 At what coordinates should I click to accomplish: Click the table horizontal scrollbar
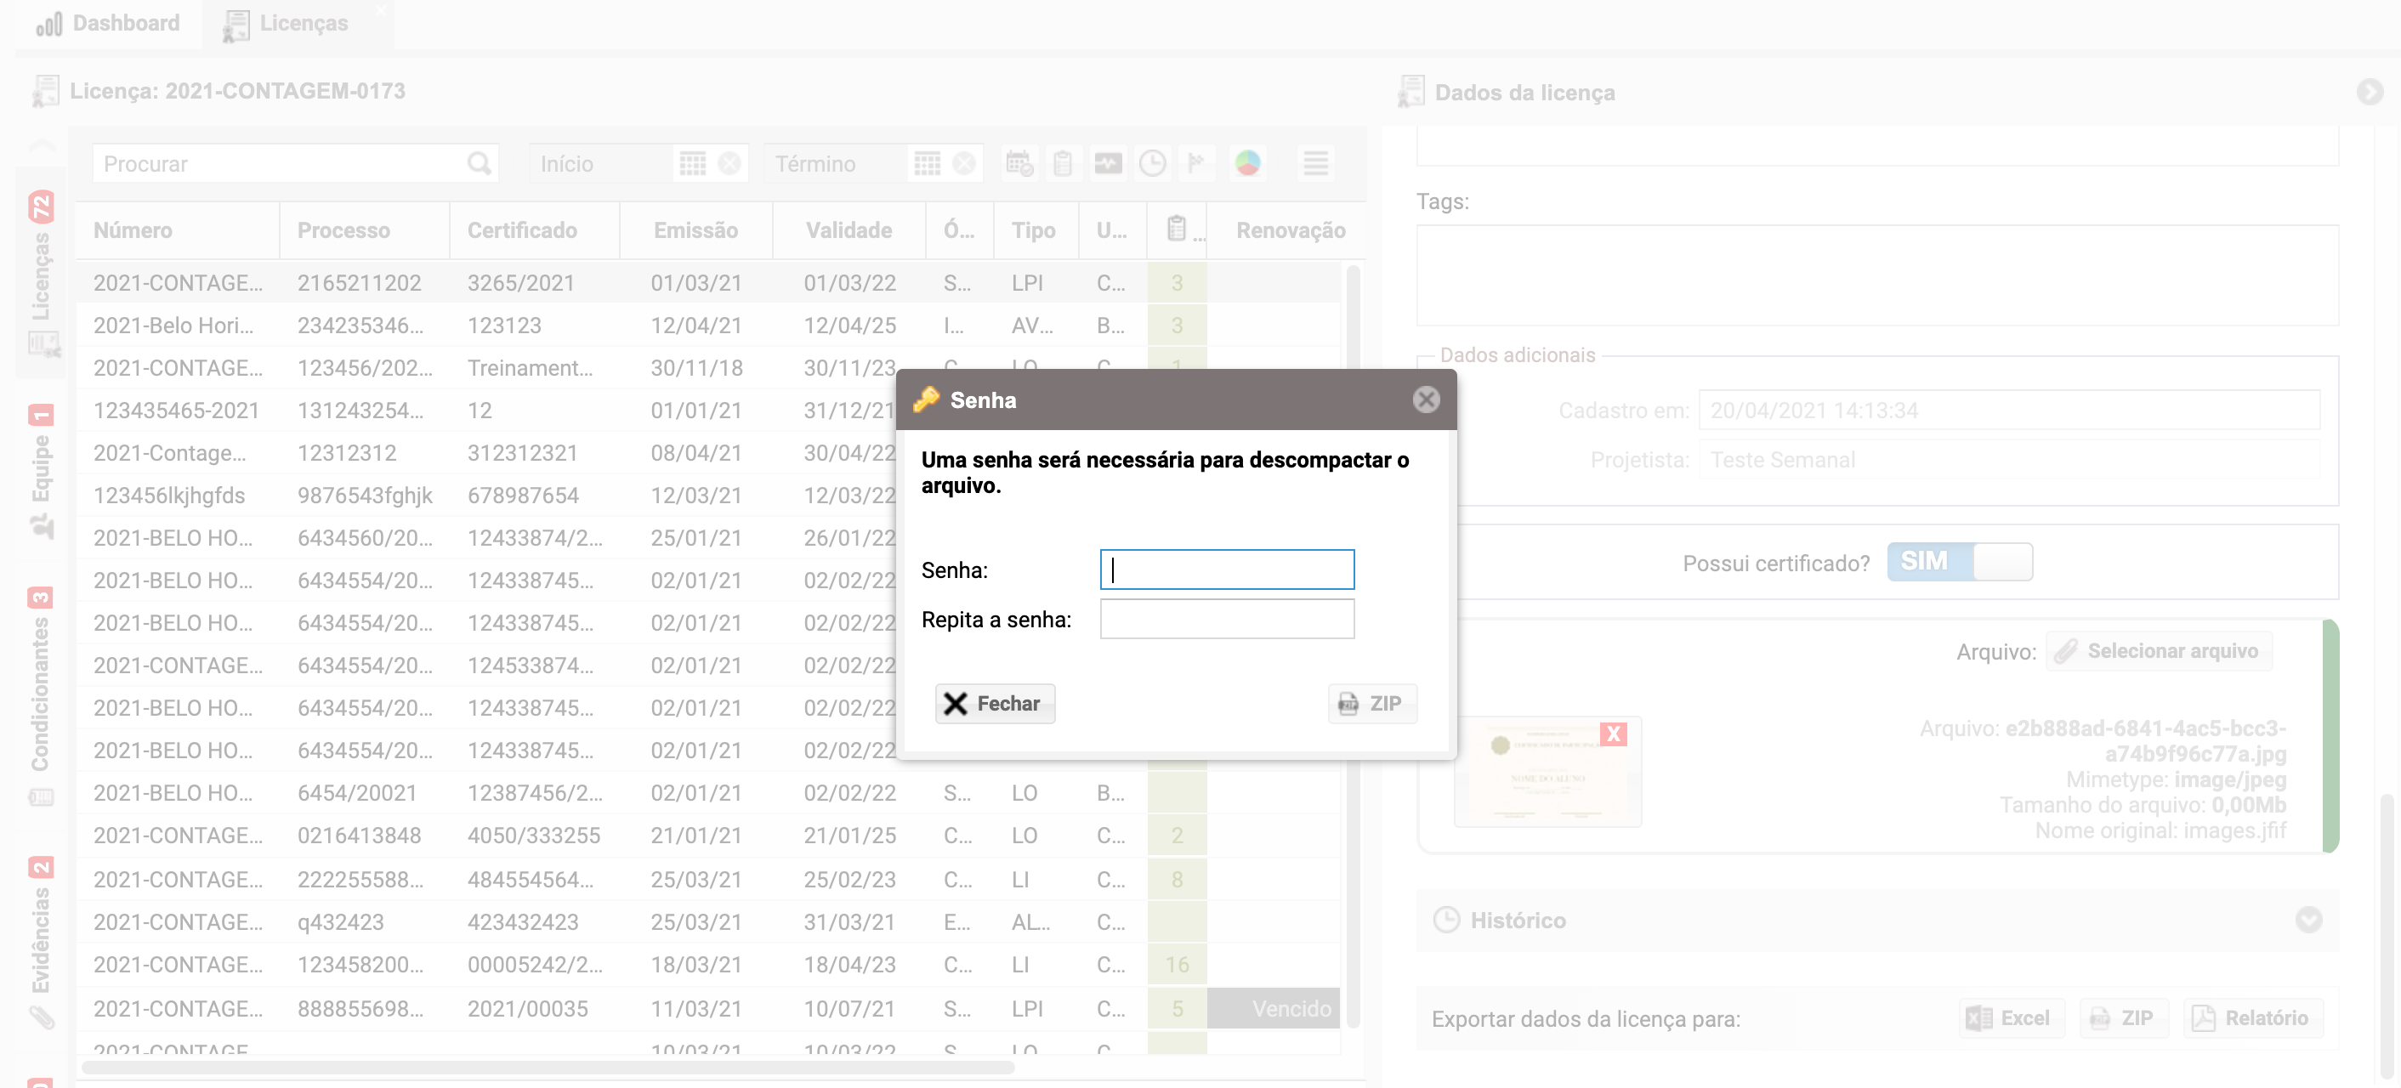point(548,1068)
